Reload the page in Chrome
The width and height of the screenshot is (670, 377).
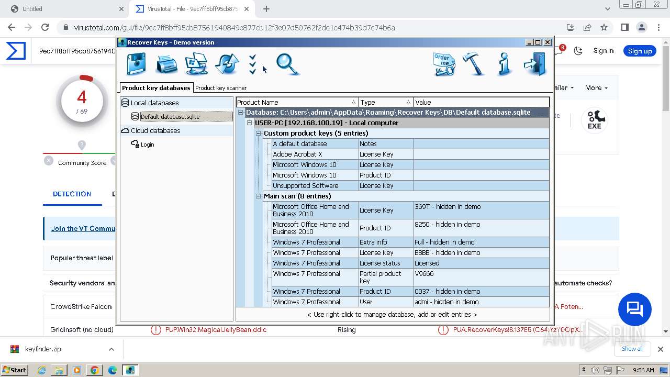[45, 27]
